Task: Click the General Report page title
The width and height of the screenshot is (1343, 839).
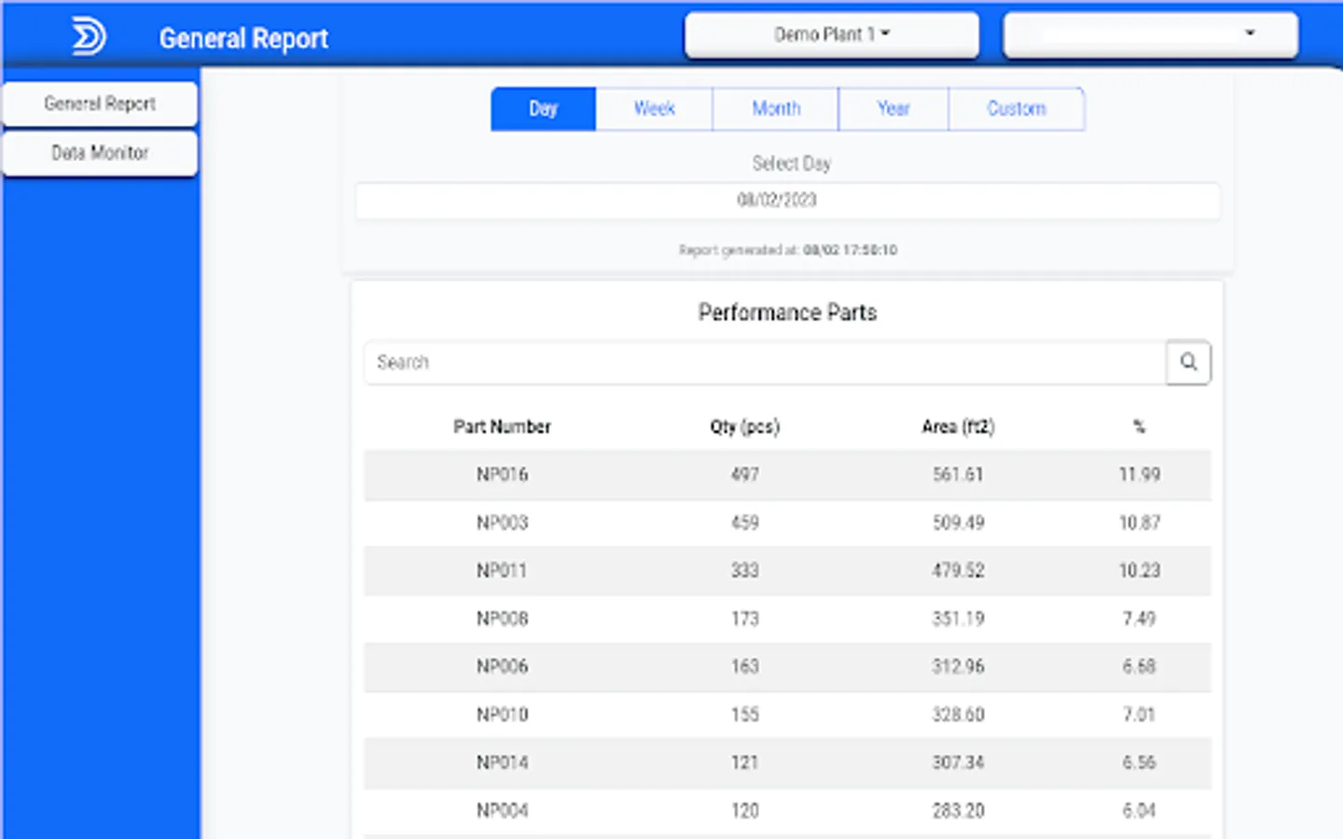Action: tap(243, 38)
